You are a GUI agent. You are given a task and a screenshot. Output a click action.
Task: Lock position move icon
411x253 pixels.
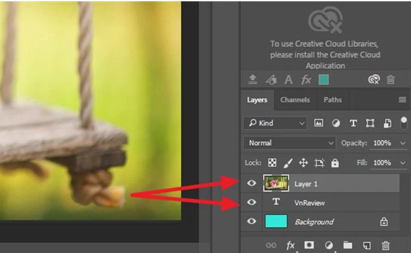[304, 163]
